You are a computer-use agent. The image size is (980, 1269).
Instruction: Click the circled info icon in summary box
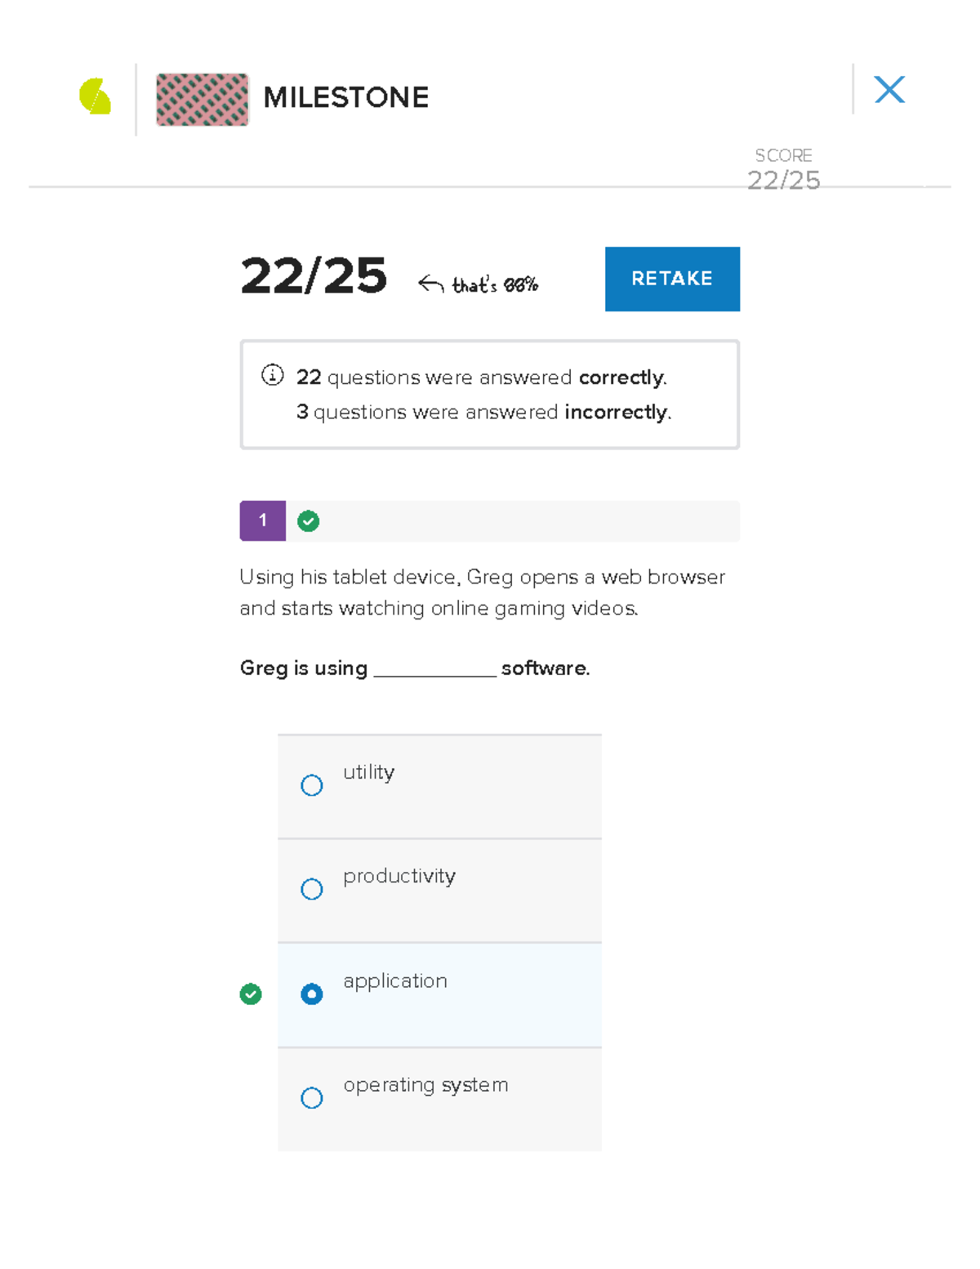pyautogui.click(x=269, y=377)
